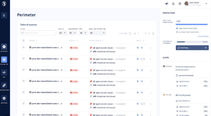211x116 pixels.
Task: Go to the next page arrow
Action: click(153, 34)
